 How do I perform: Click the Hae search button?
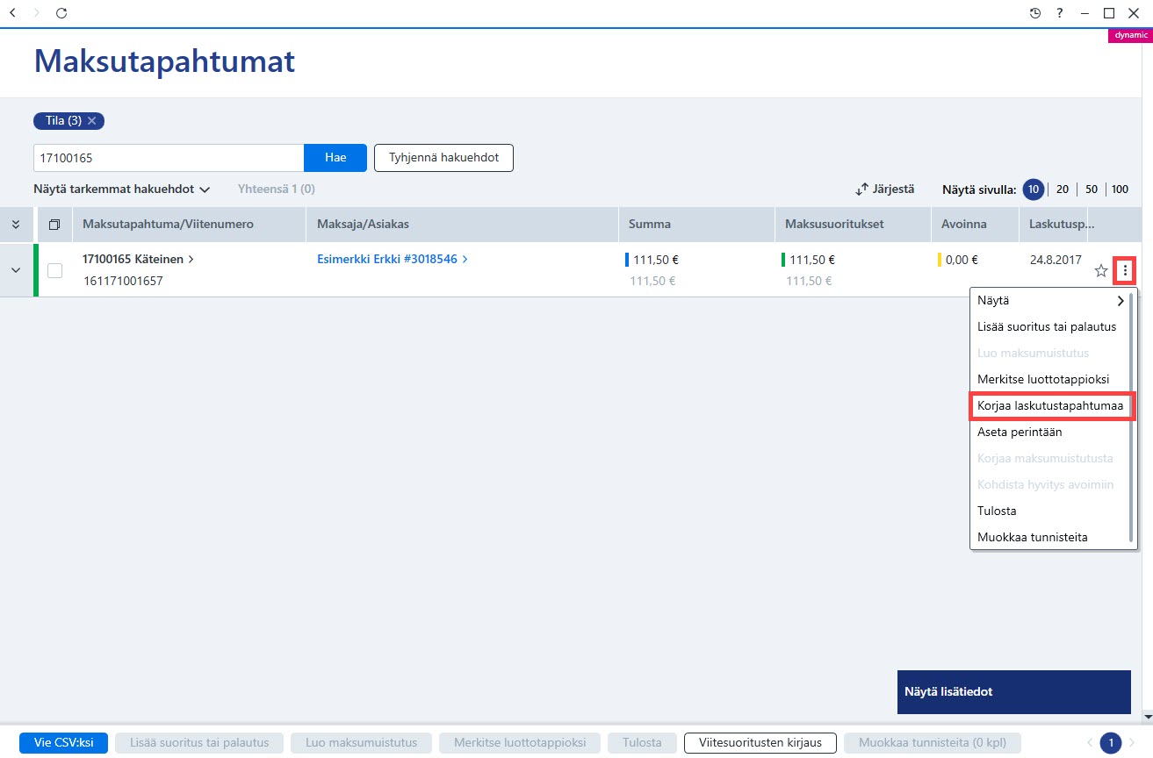click(335, 158)
